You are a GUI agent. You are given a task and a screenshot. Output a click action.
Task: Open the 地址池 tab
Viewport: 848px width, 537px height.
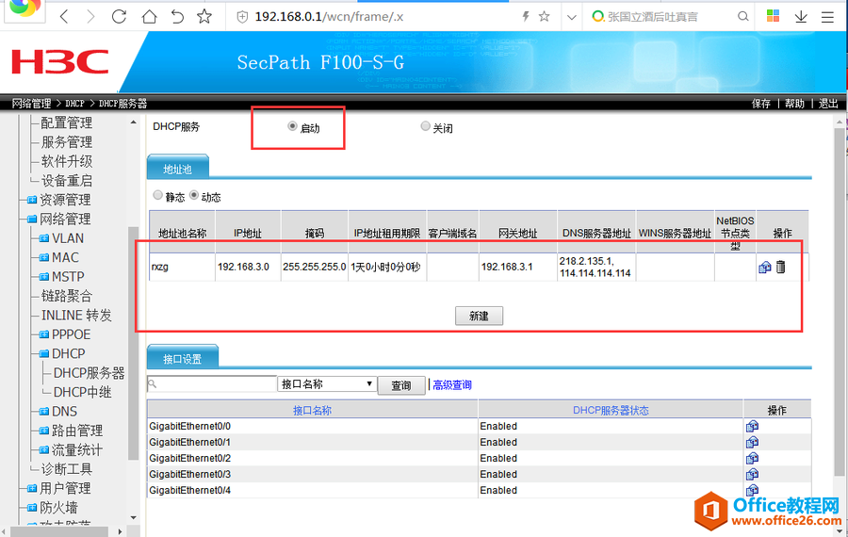point(178,169)
